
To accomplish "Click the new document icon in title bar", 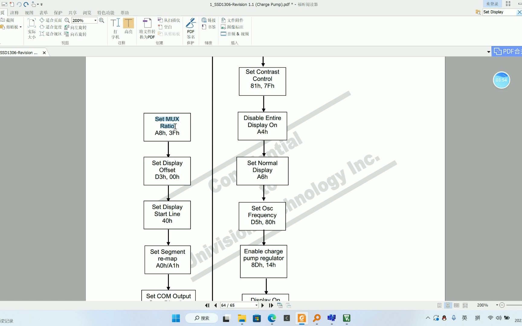I will (x=12, y=4).
